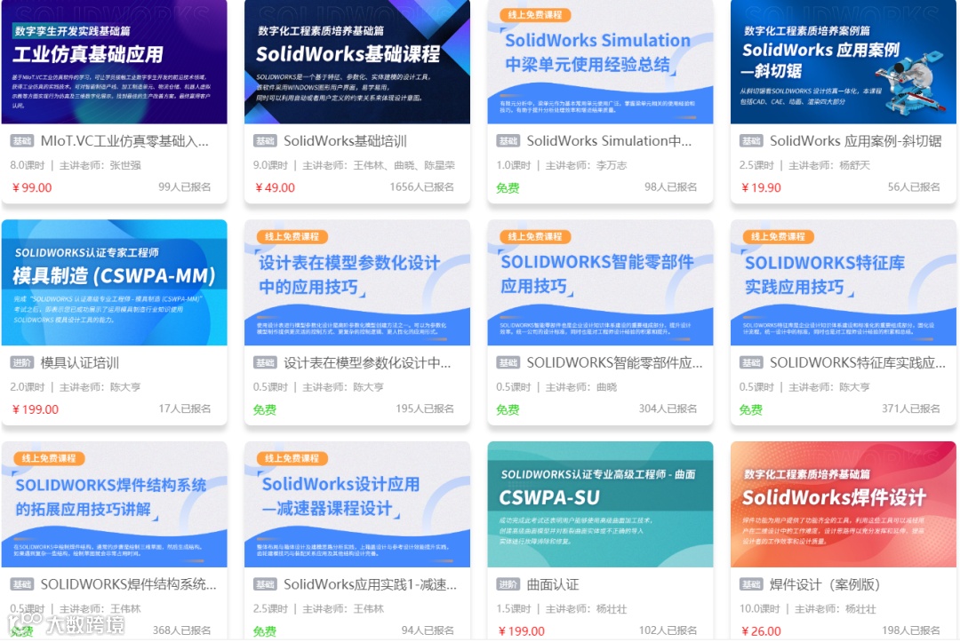Click the price ¥26.00
Viewport: 960px width, 642px height.
(x=761, y=631)
